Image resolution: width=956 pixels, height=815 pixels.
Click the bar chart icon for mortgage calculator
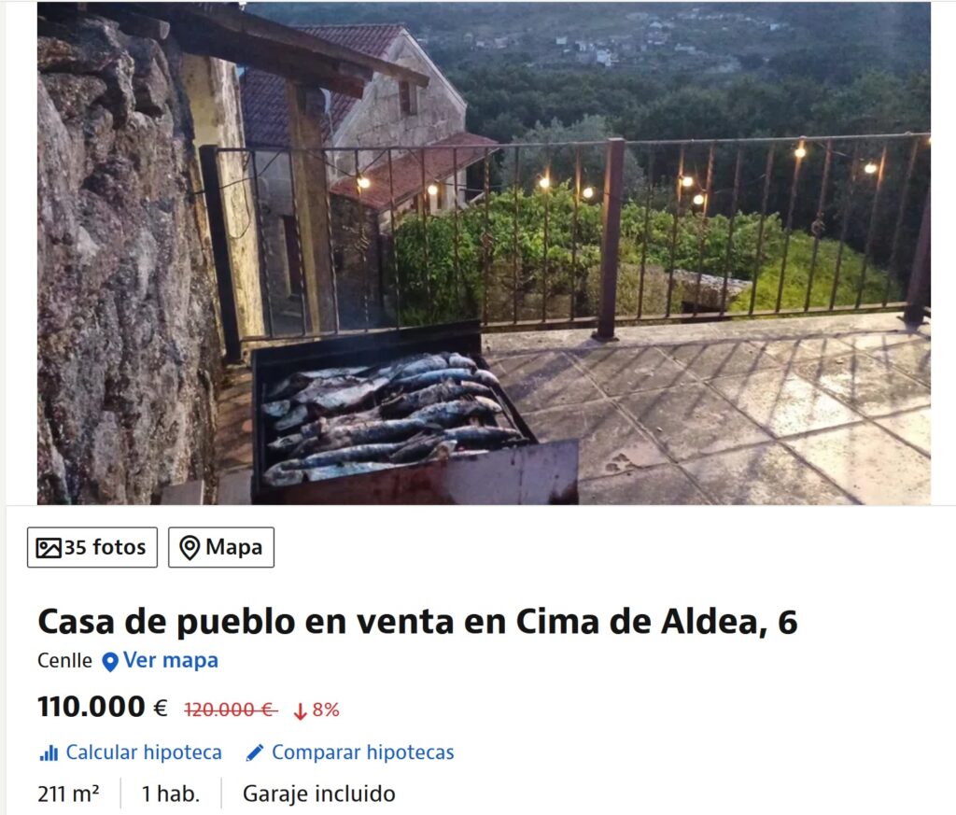tap(49, 753)
